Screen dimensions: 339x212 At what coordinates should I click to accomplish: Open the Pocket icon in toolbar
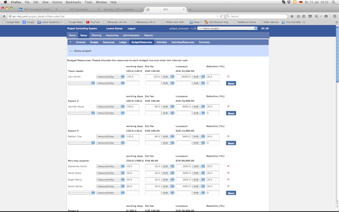point(310,16)
